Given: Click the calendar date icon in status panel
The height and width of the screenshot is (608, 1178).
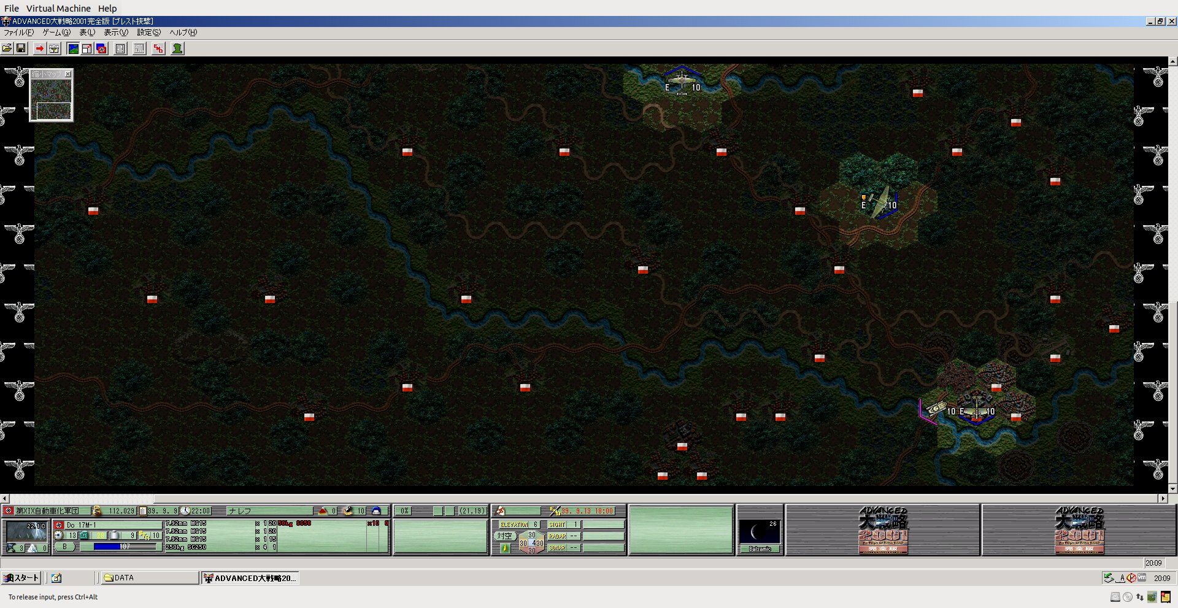Looking at the screenshot, I should [143, 510].
